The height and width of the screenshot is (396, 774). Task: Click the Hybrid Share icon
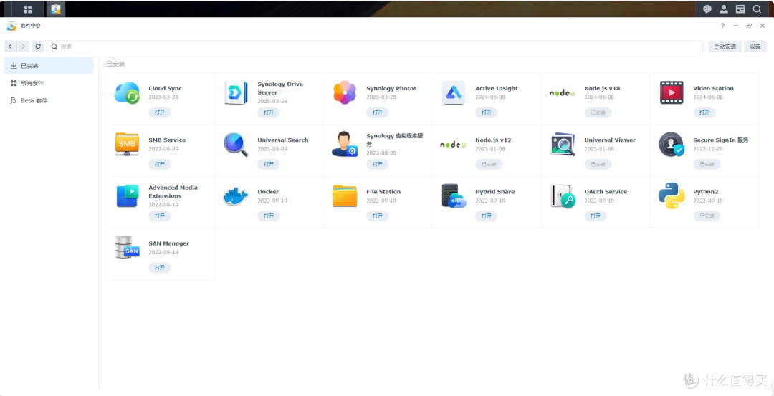tap(454, 195)
